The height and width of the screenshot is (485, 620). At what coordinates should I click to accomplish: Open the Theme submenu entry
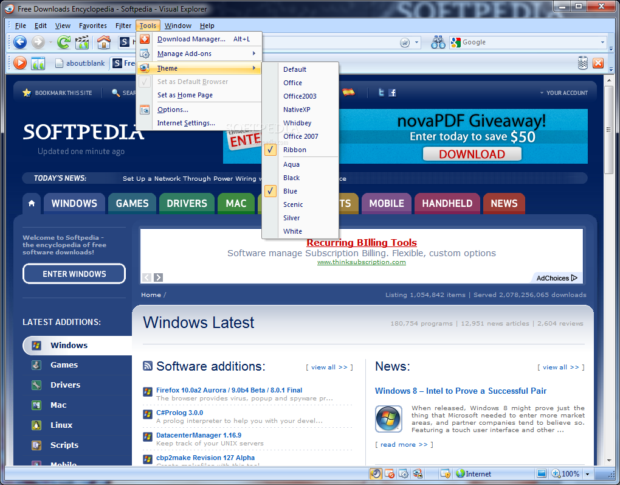[x=199, y=68]
